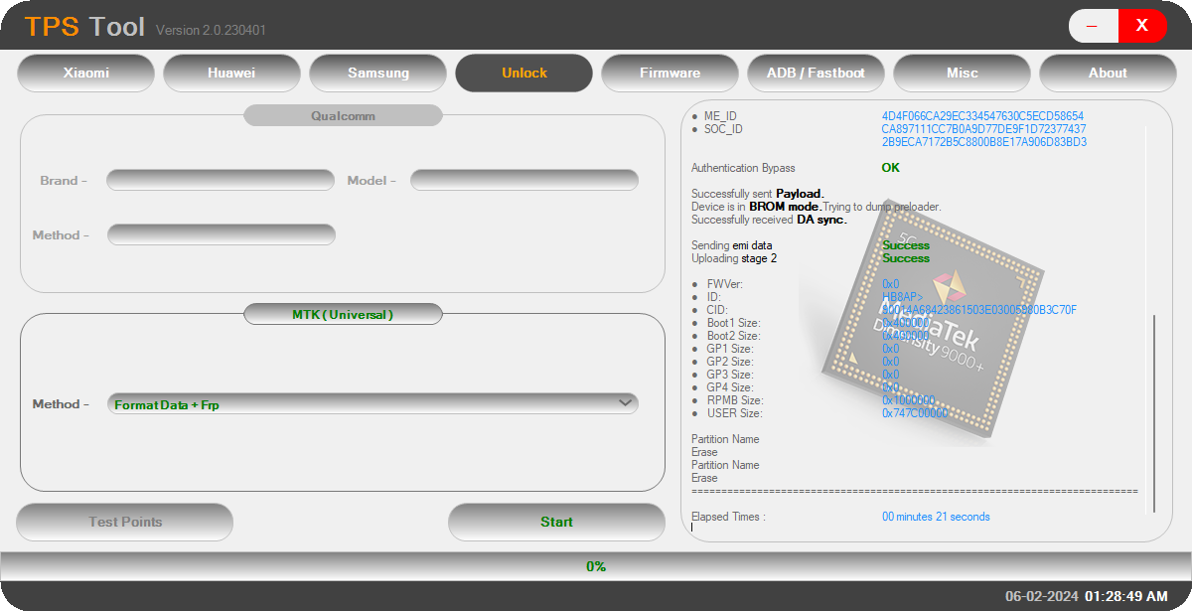Open the Qualcomm Method combo box
Viewport: 1192px width, 611px height.
click(x=222, y=234)
